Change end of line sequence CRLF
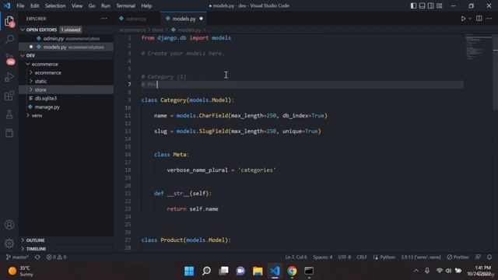This screenshot has height=280, width=498. coord(362,257)
